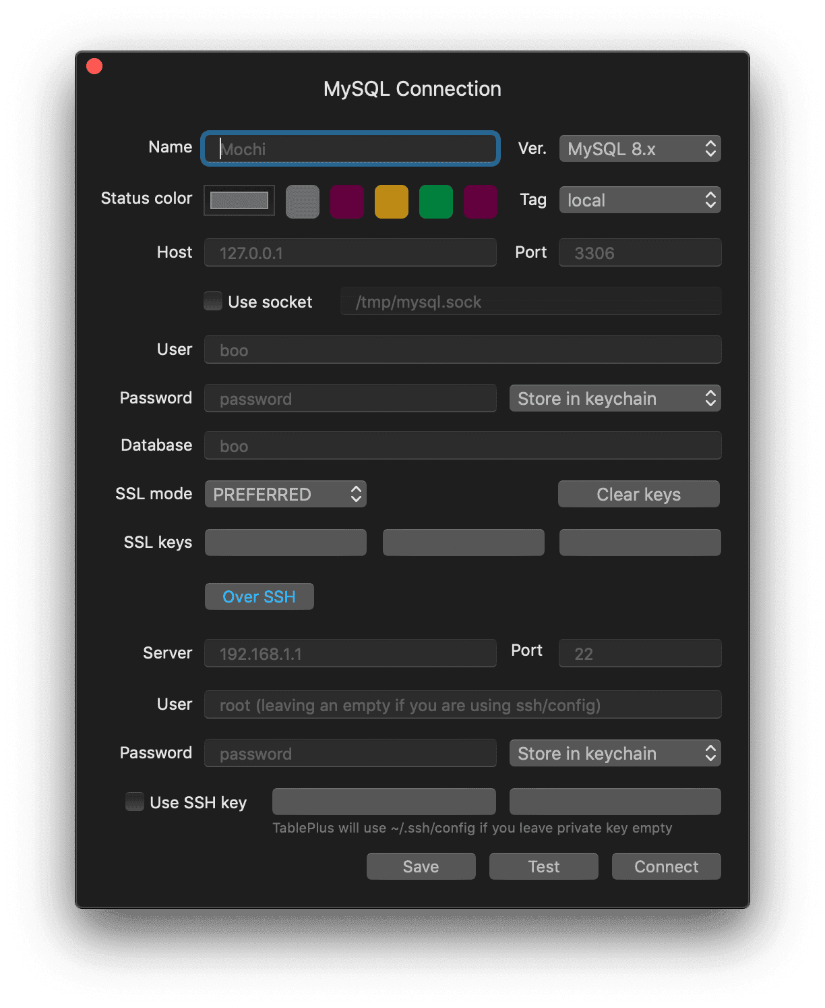Click the SSH User field
Viewport: 825px width, 1008px height.
point(463,704)
